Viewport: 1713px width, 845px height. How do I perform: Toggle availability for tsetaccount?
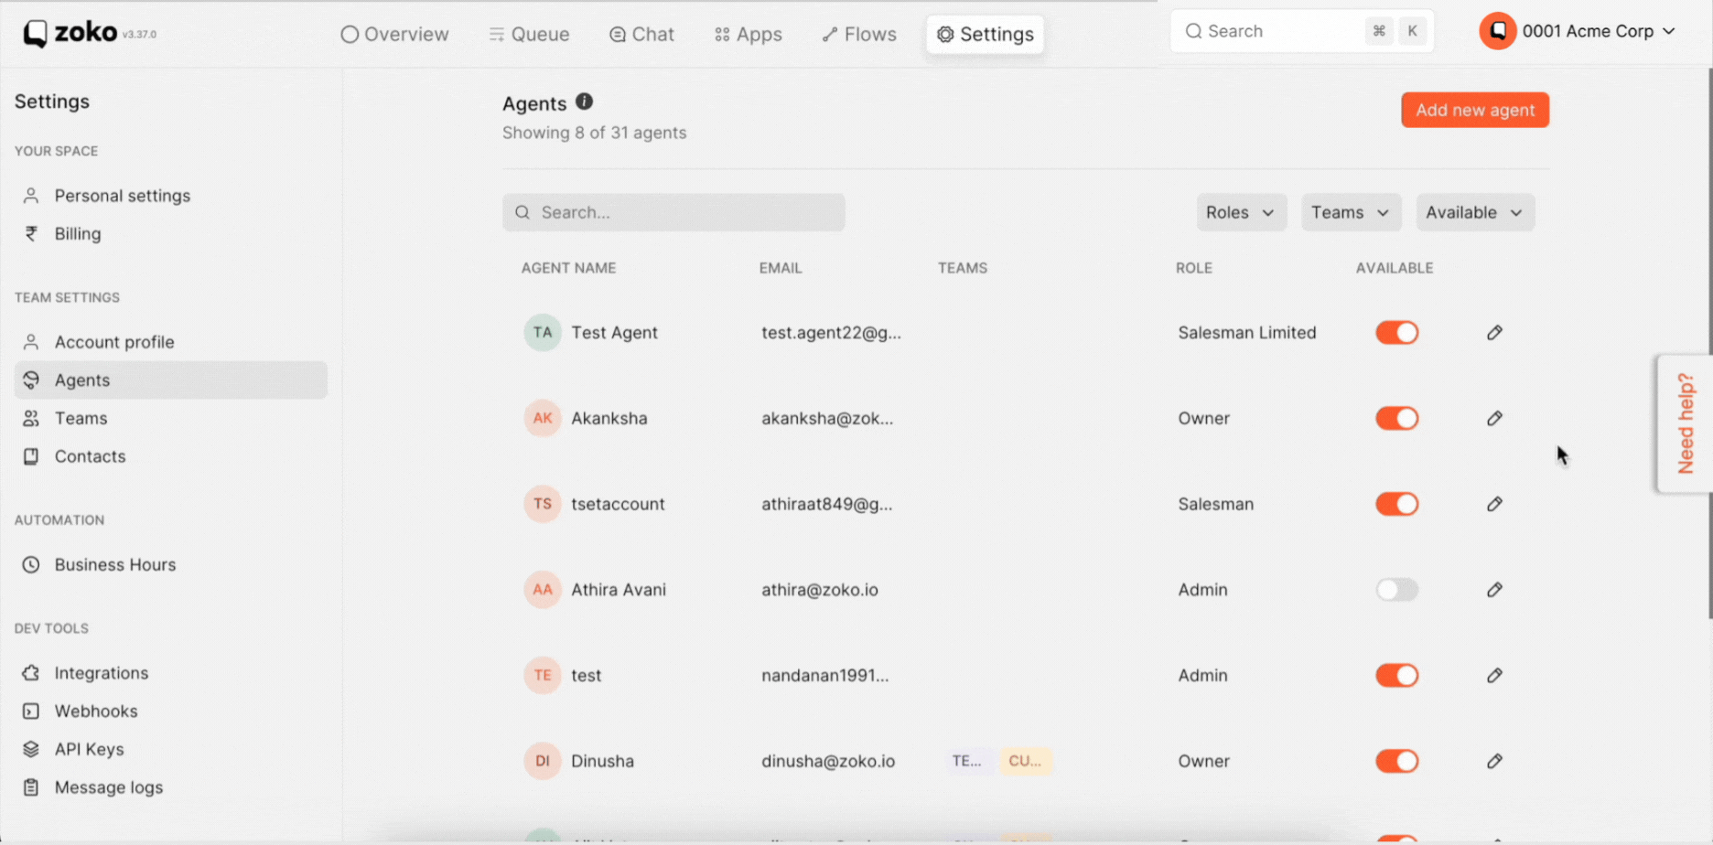[x=1397, y=504]
